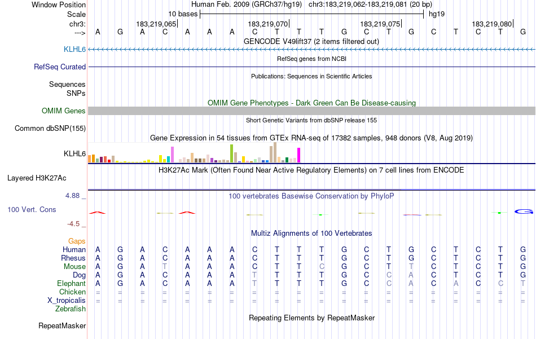The width and height of the screenshot is (536, 339).
Task: Click the SNPs publications label
Action: pyautogui.click(x=76, y=93)
